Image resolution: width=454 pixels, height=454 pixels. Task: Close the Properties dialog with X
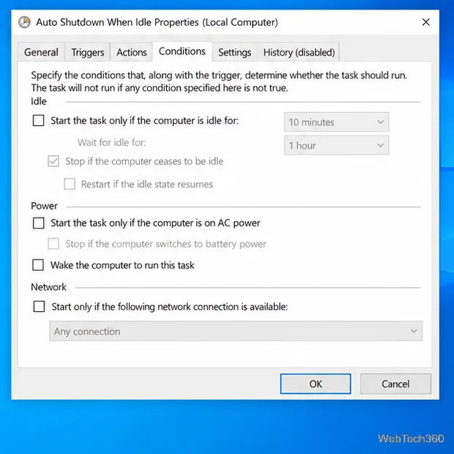tap(425, 22)
